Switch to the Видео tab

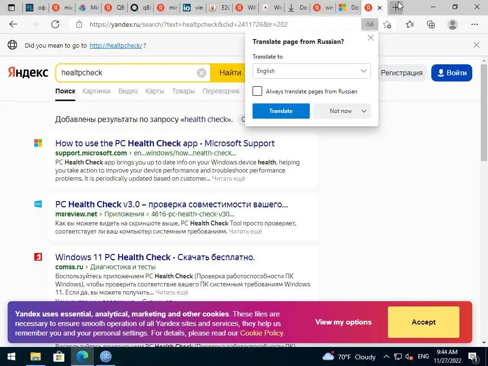click(x=128, y=91)
